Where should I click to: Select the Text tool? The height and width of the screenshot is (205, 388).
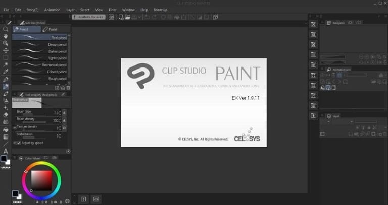pos(6,151)
